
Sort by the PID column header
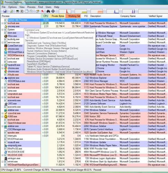tap(85, 16)
